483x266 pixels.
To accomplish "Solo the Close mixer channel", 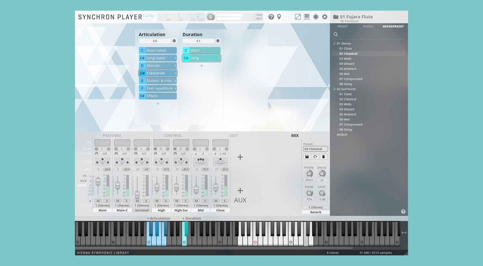I will 225,201.
